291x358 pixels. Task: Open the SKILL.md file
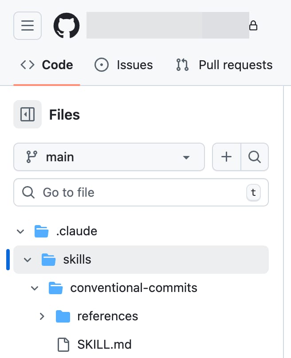(x=104, y=344)
